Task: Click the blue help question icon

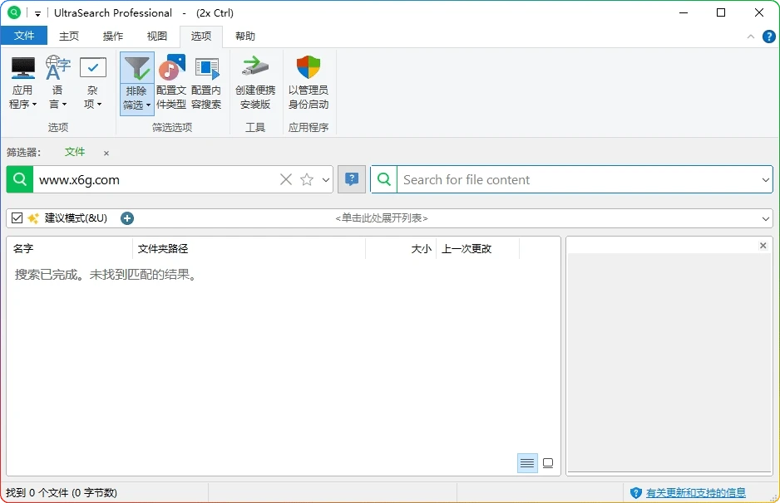Action: pyautogui.click(x=768, y=37)
